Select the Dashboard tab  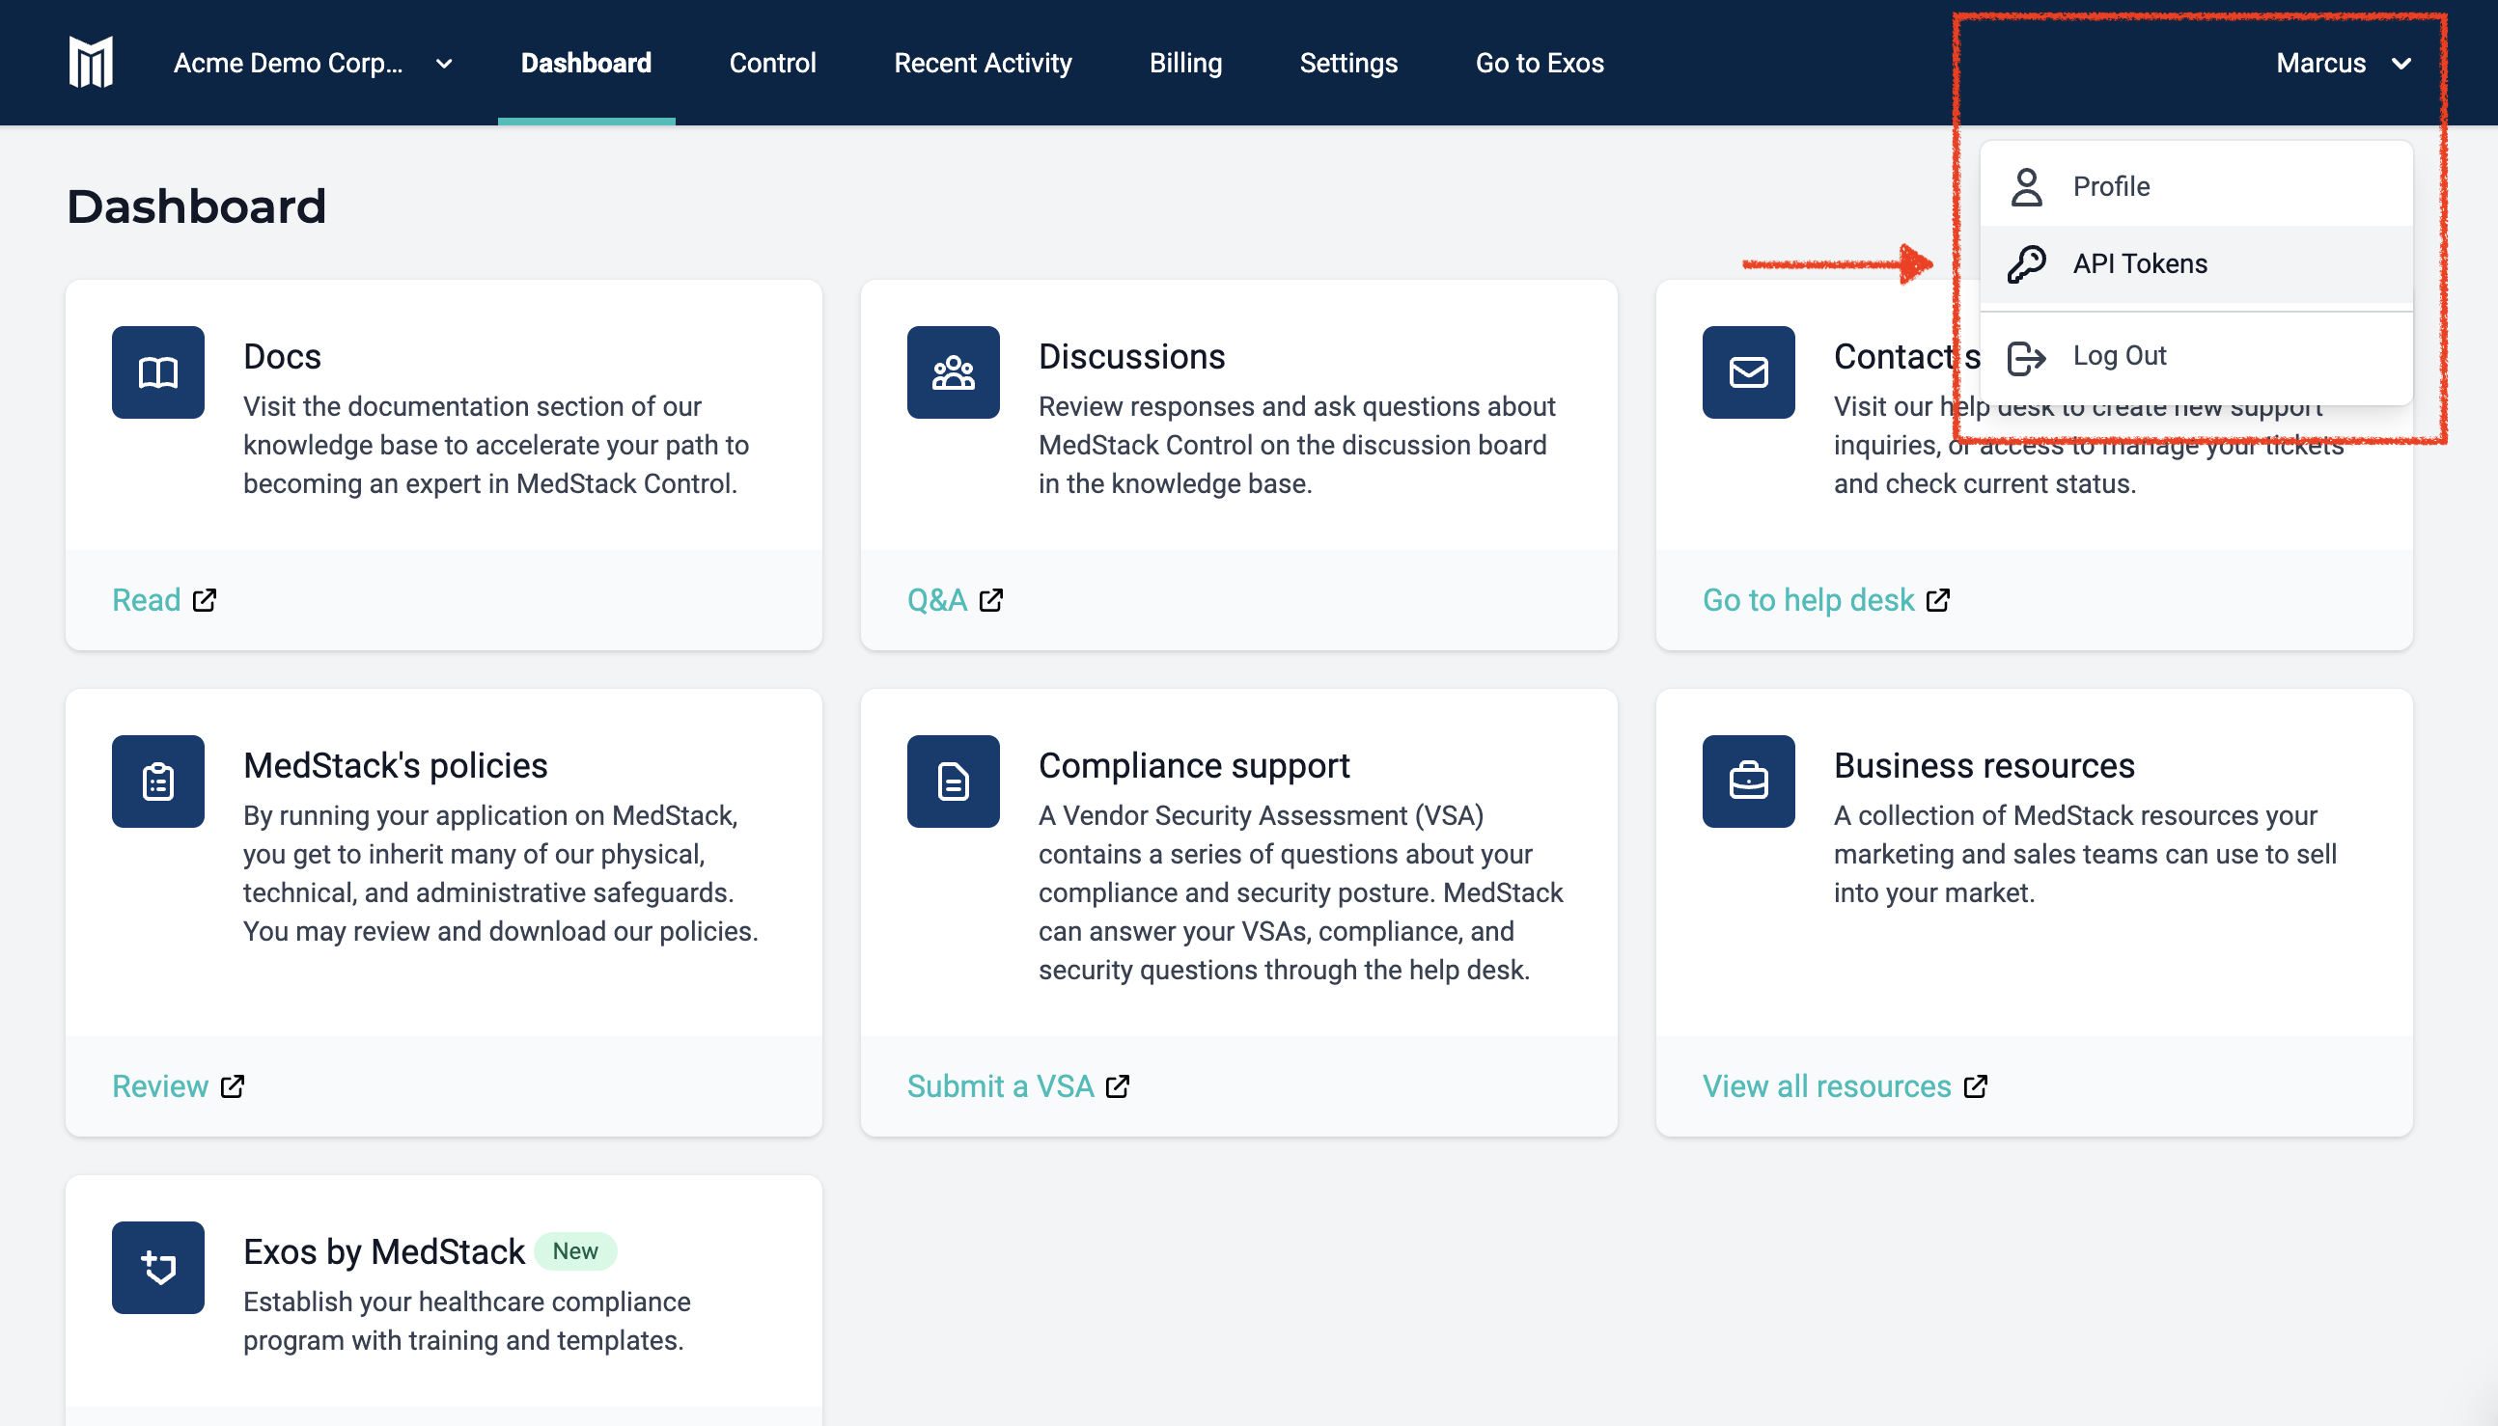coord(586,64)
